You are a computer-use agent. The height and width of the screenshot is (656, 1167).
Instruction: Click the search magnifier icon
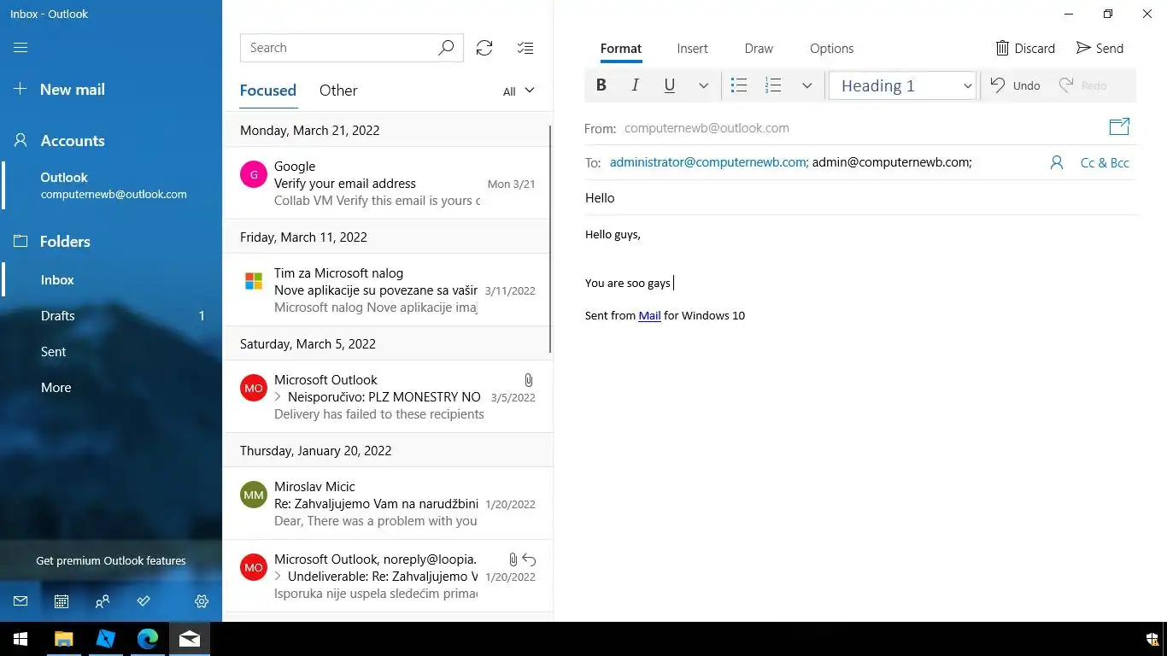click(446, 48)
